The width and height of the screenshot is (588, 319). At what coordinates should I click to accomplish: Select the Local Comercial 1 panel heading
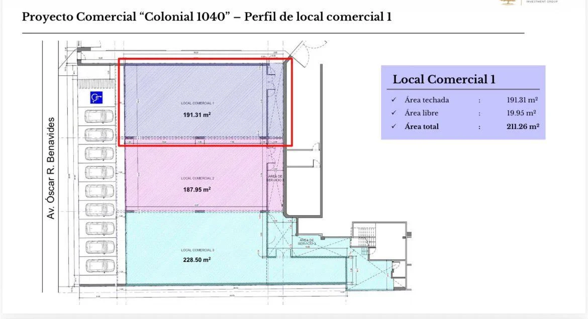coord(444,79)
